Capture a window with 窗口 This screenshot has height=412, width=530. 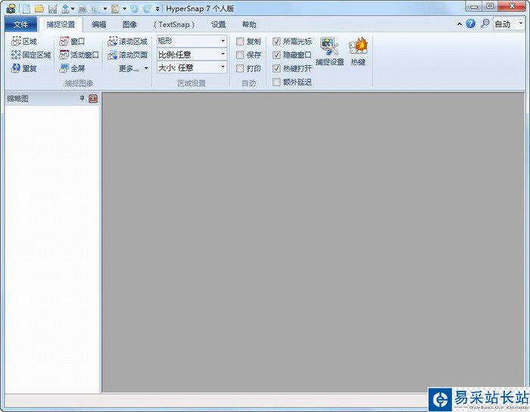click(x=72, y=41)
